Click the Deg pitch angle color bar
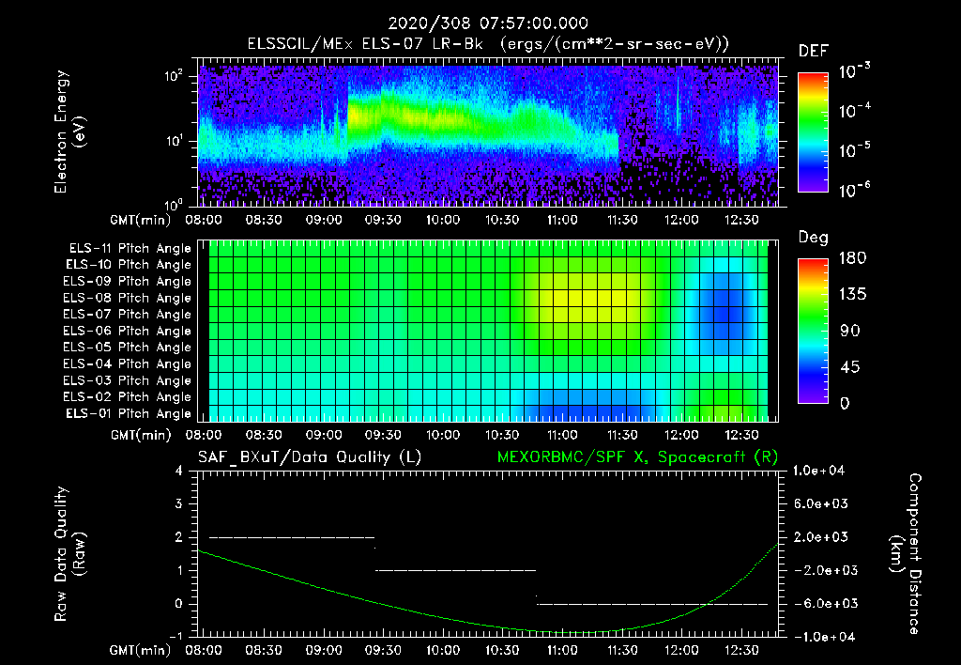 coord(814,331)
